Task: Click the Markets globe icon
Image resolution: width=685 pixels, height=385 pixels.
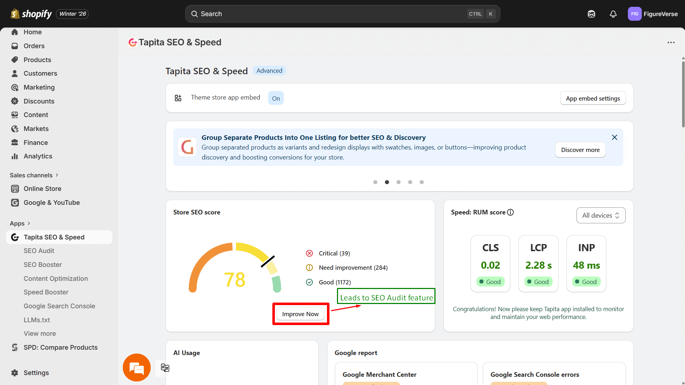Action: coord(15,129)
